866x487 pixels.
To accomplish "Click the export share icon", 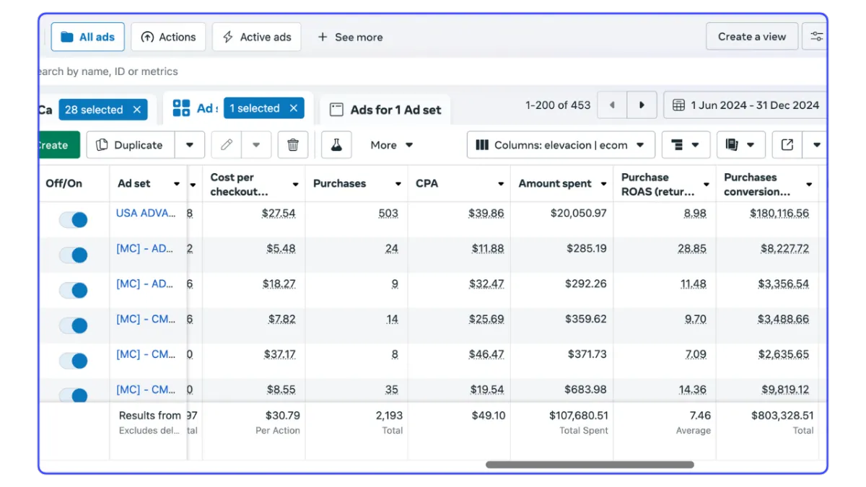I will coord(787,145).
